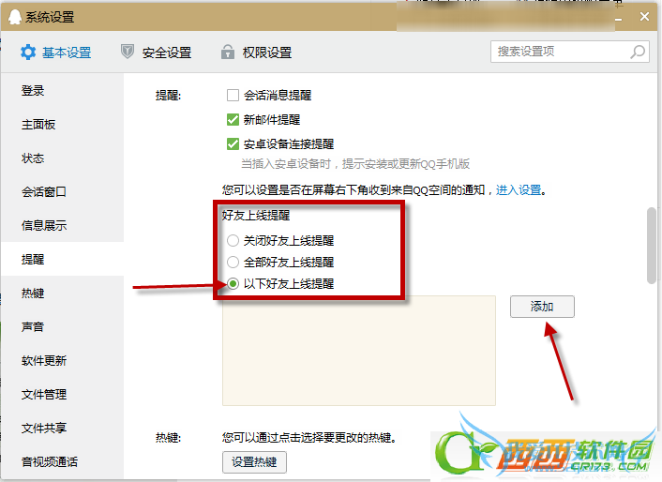Enable 会话消息提醒 checkbox
This screenshot has width=662, height=482.
coord(233,96)
